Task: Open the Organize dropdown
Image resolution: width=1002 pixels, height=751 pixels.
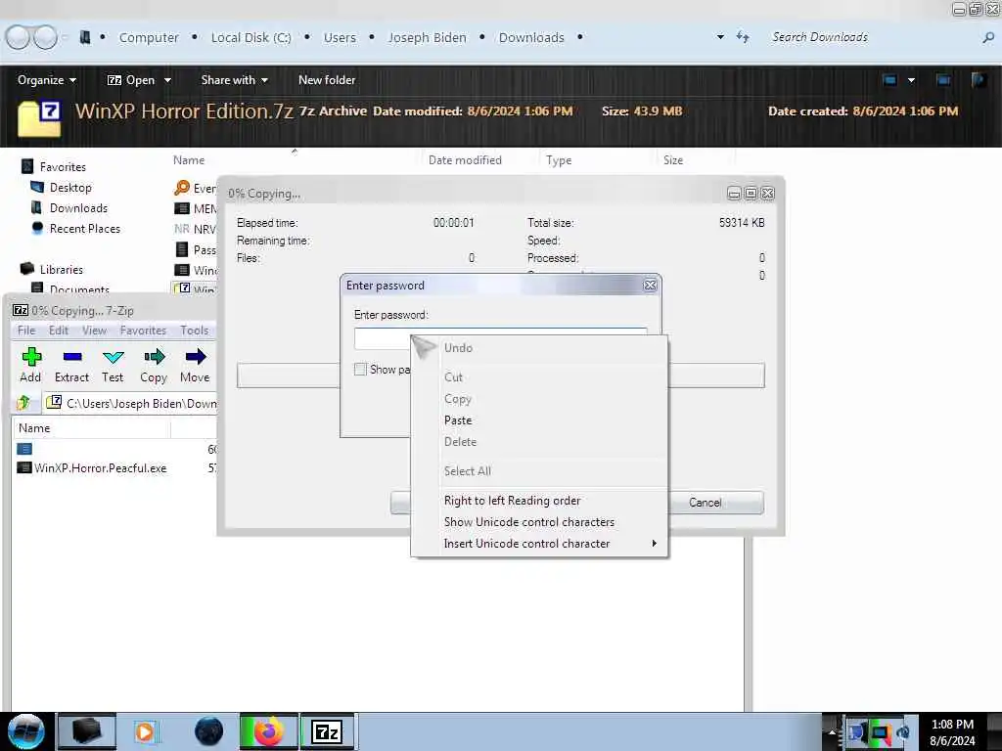Action: coord(47,80)
